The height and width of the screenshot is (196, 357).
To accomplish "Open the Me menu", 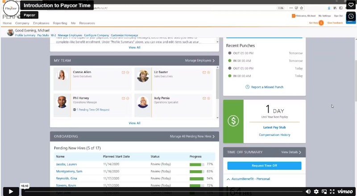I will [73, 23].
